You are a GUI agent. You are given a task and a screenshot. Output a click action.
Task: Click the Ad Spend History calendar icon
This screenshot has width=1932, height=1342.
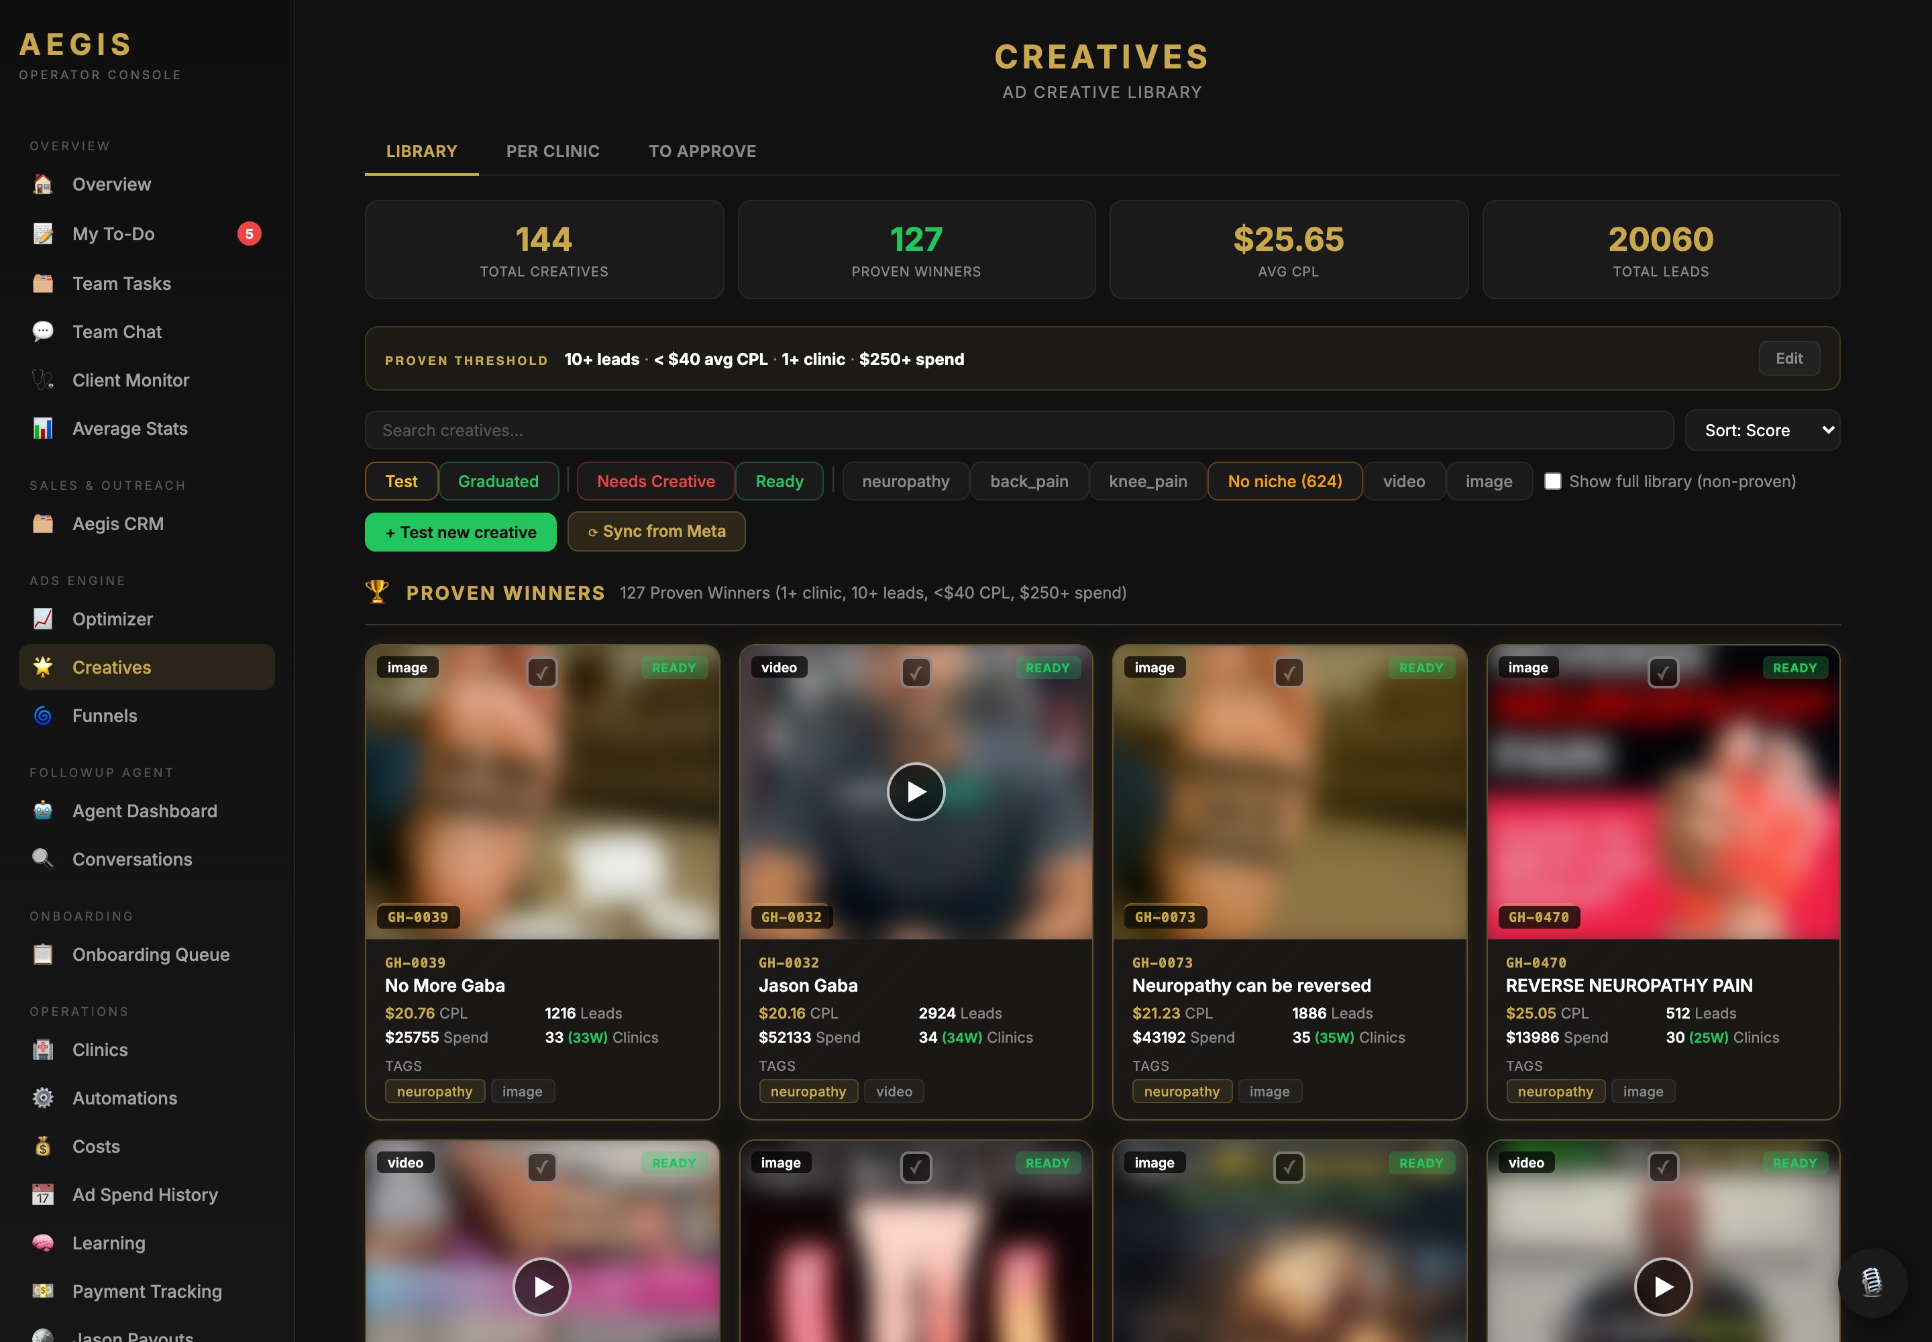point(43,1194)
